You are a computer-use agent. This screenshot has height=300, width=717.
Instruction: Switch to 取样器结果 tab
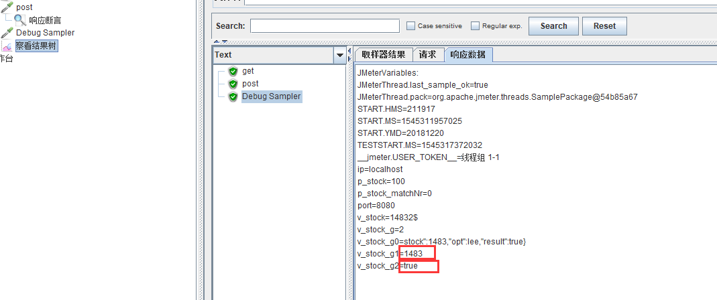pyautogui.click(x=383, y=55)
